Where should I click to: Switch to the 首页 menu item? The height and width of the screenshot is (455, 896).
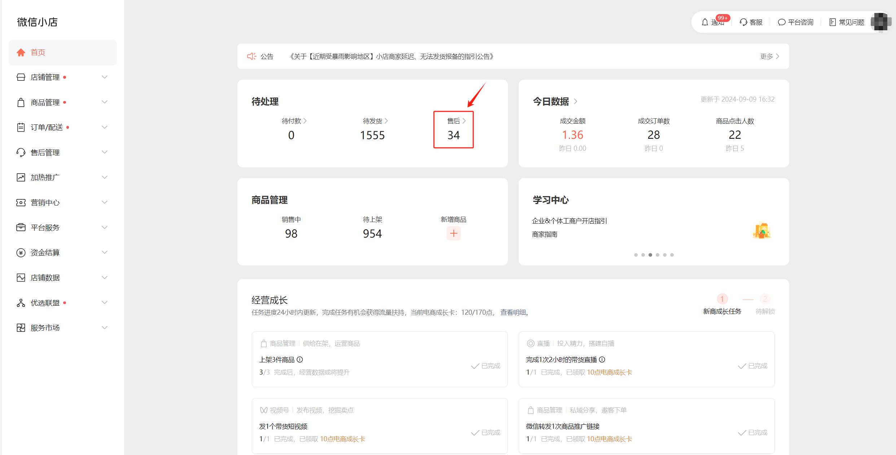[38, 52]
